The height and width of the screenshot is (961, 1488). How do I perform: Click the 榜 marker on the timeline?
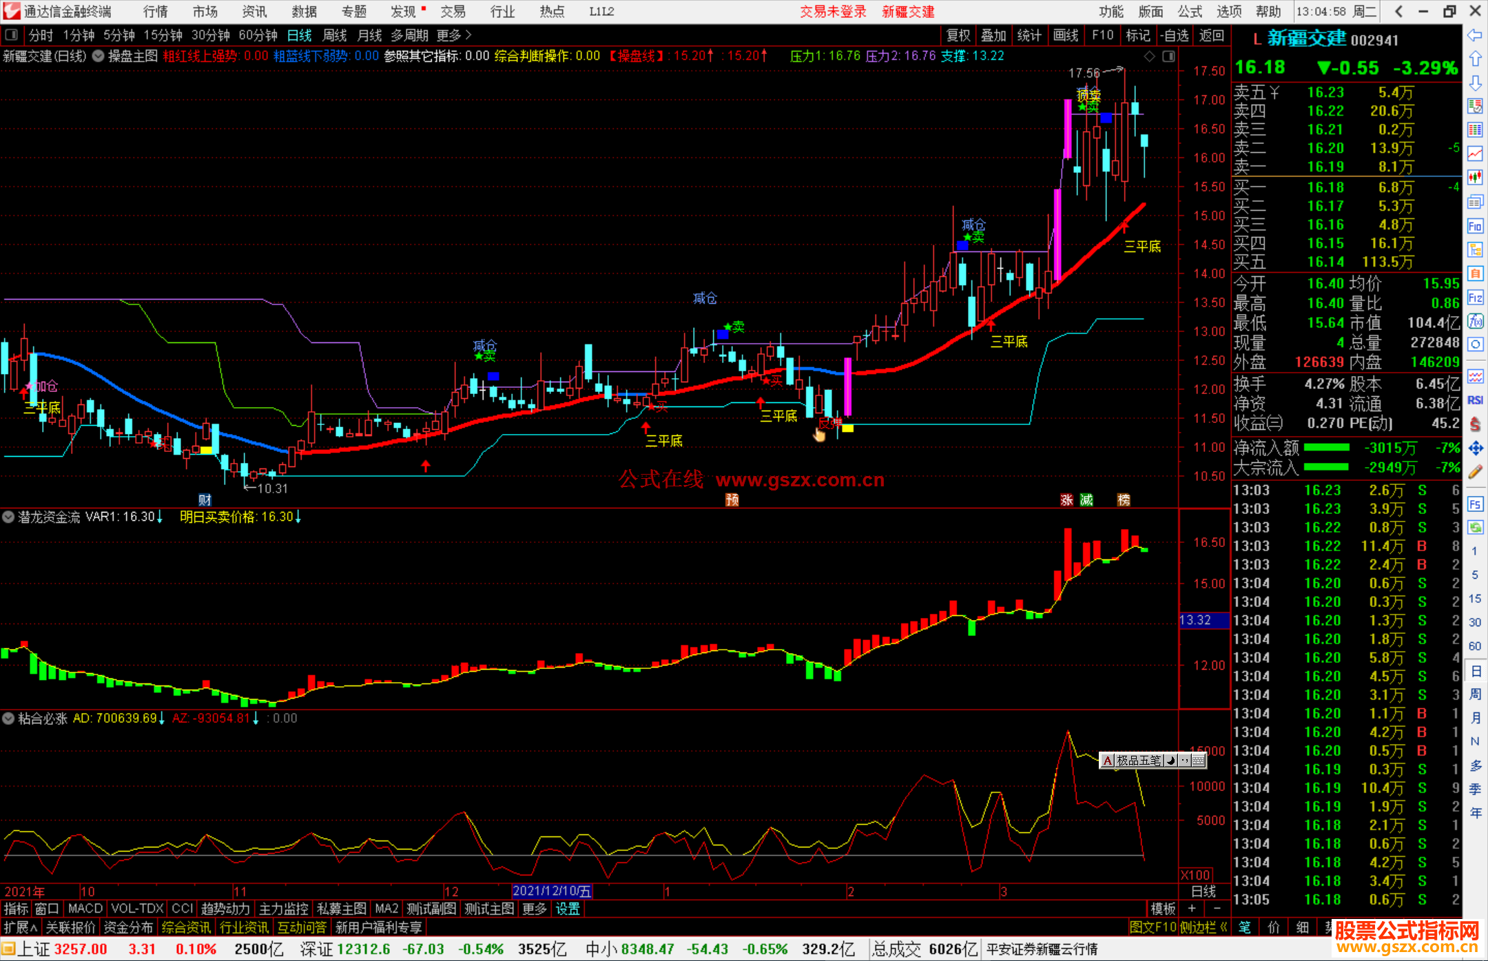(x=1124, y=500)
